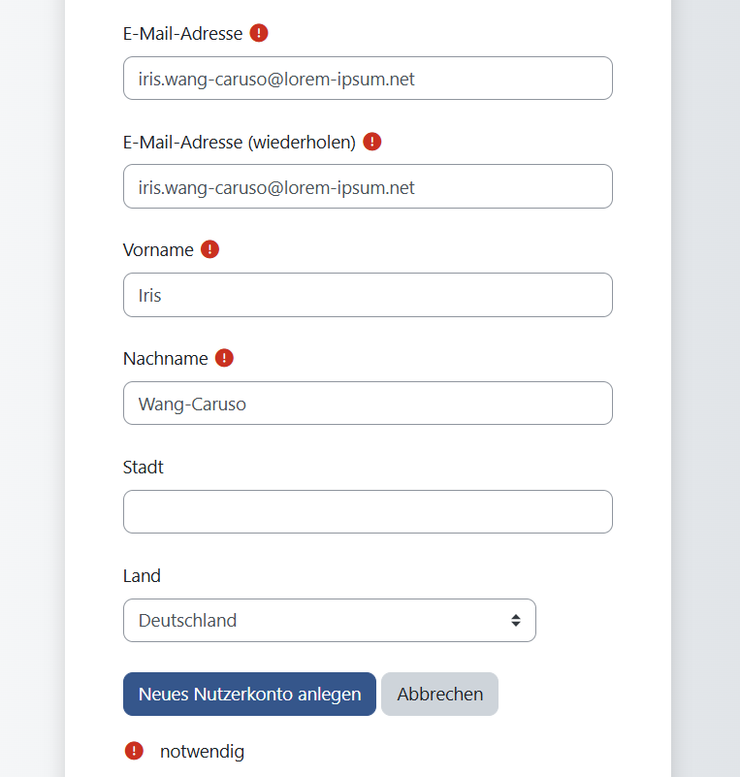The width and height of the screenshot is (740, 777).
Task: Click the Land field label
Action: [142, 575]
